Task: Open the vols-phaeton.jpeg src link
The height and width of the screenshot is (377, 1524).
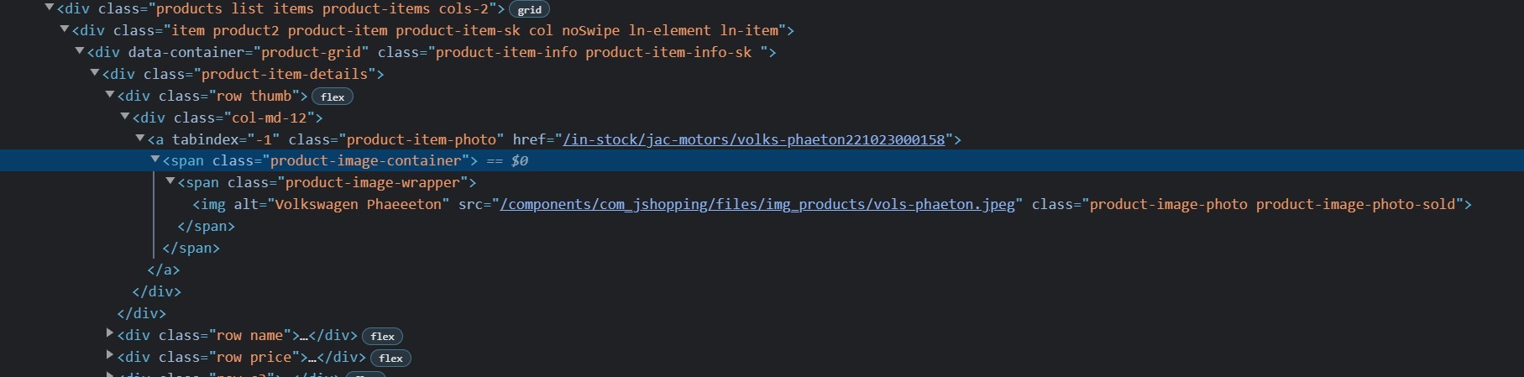Action: [757, 204]
